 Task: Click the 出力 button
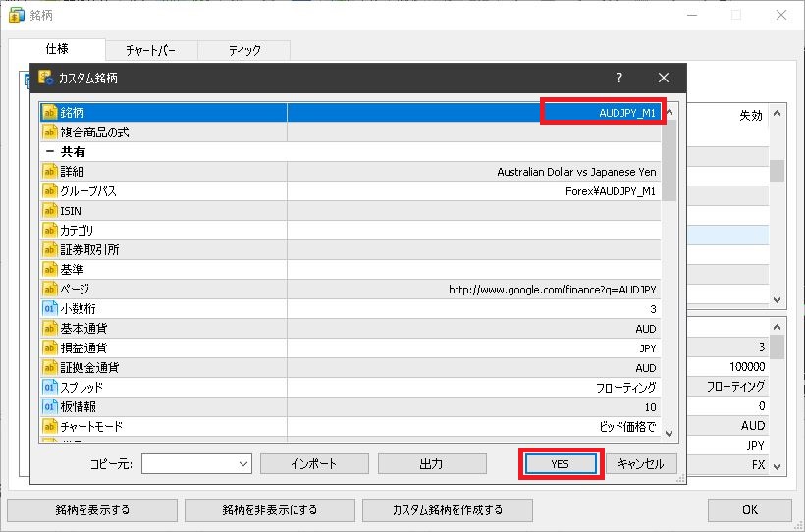(x=432, y=463)
